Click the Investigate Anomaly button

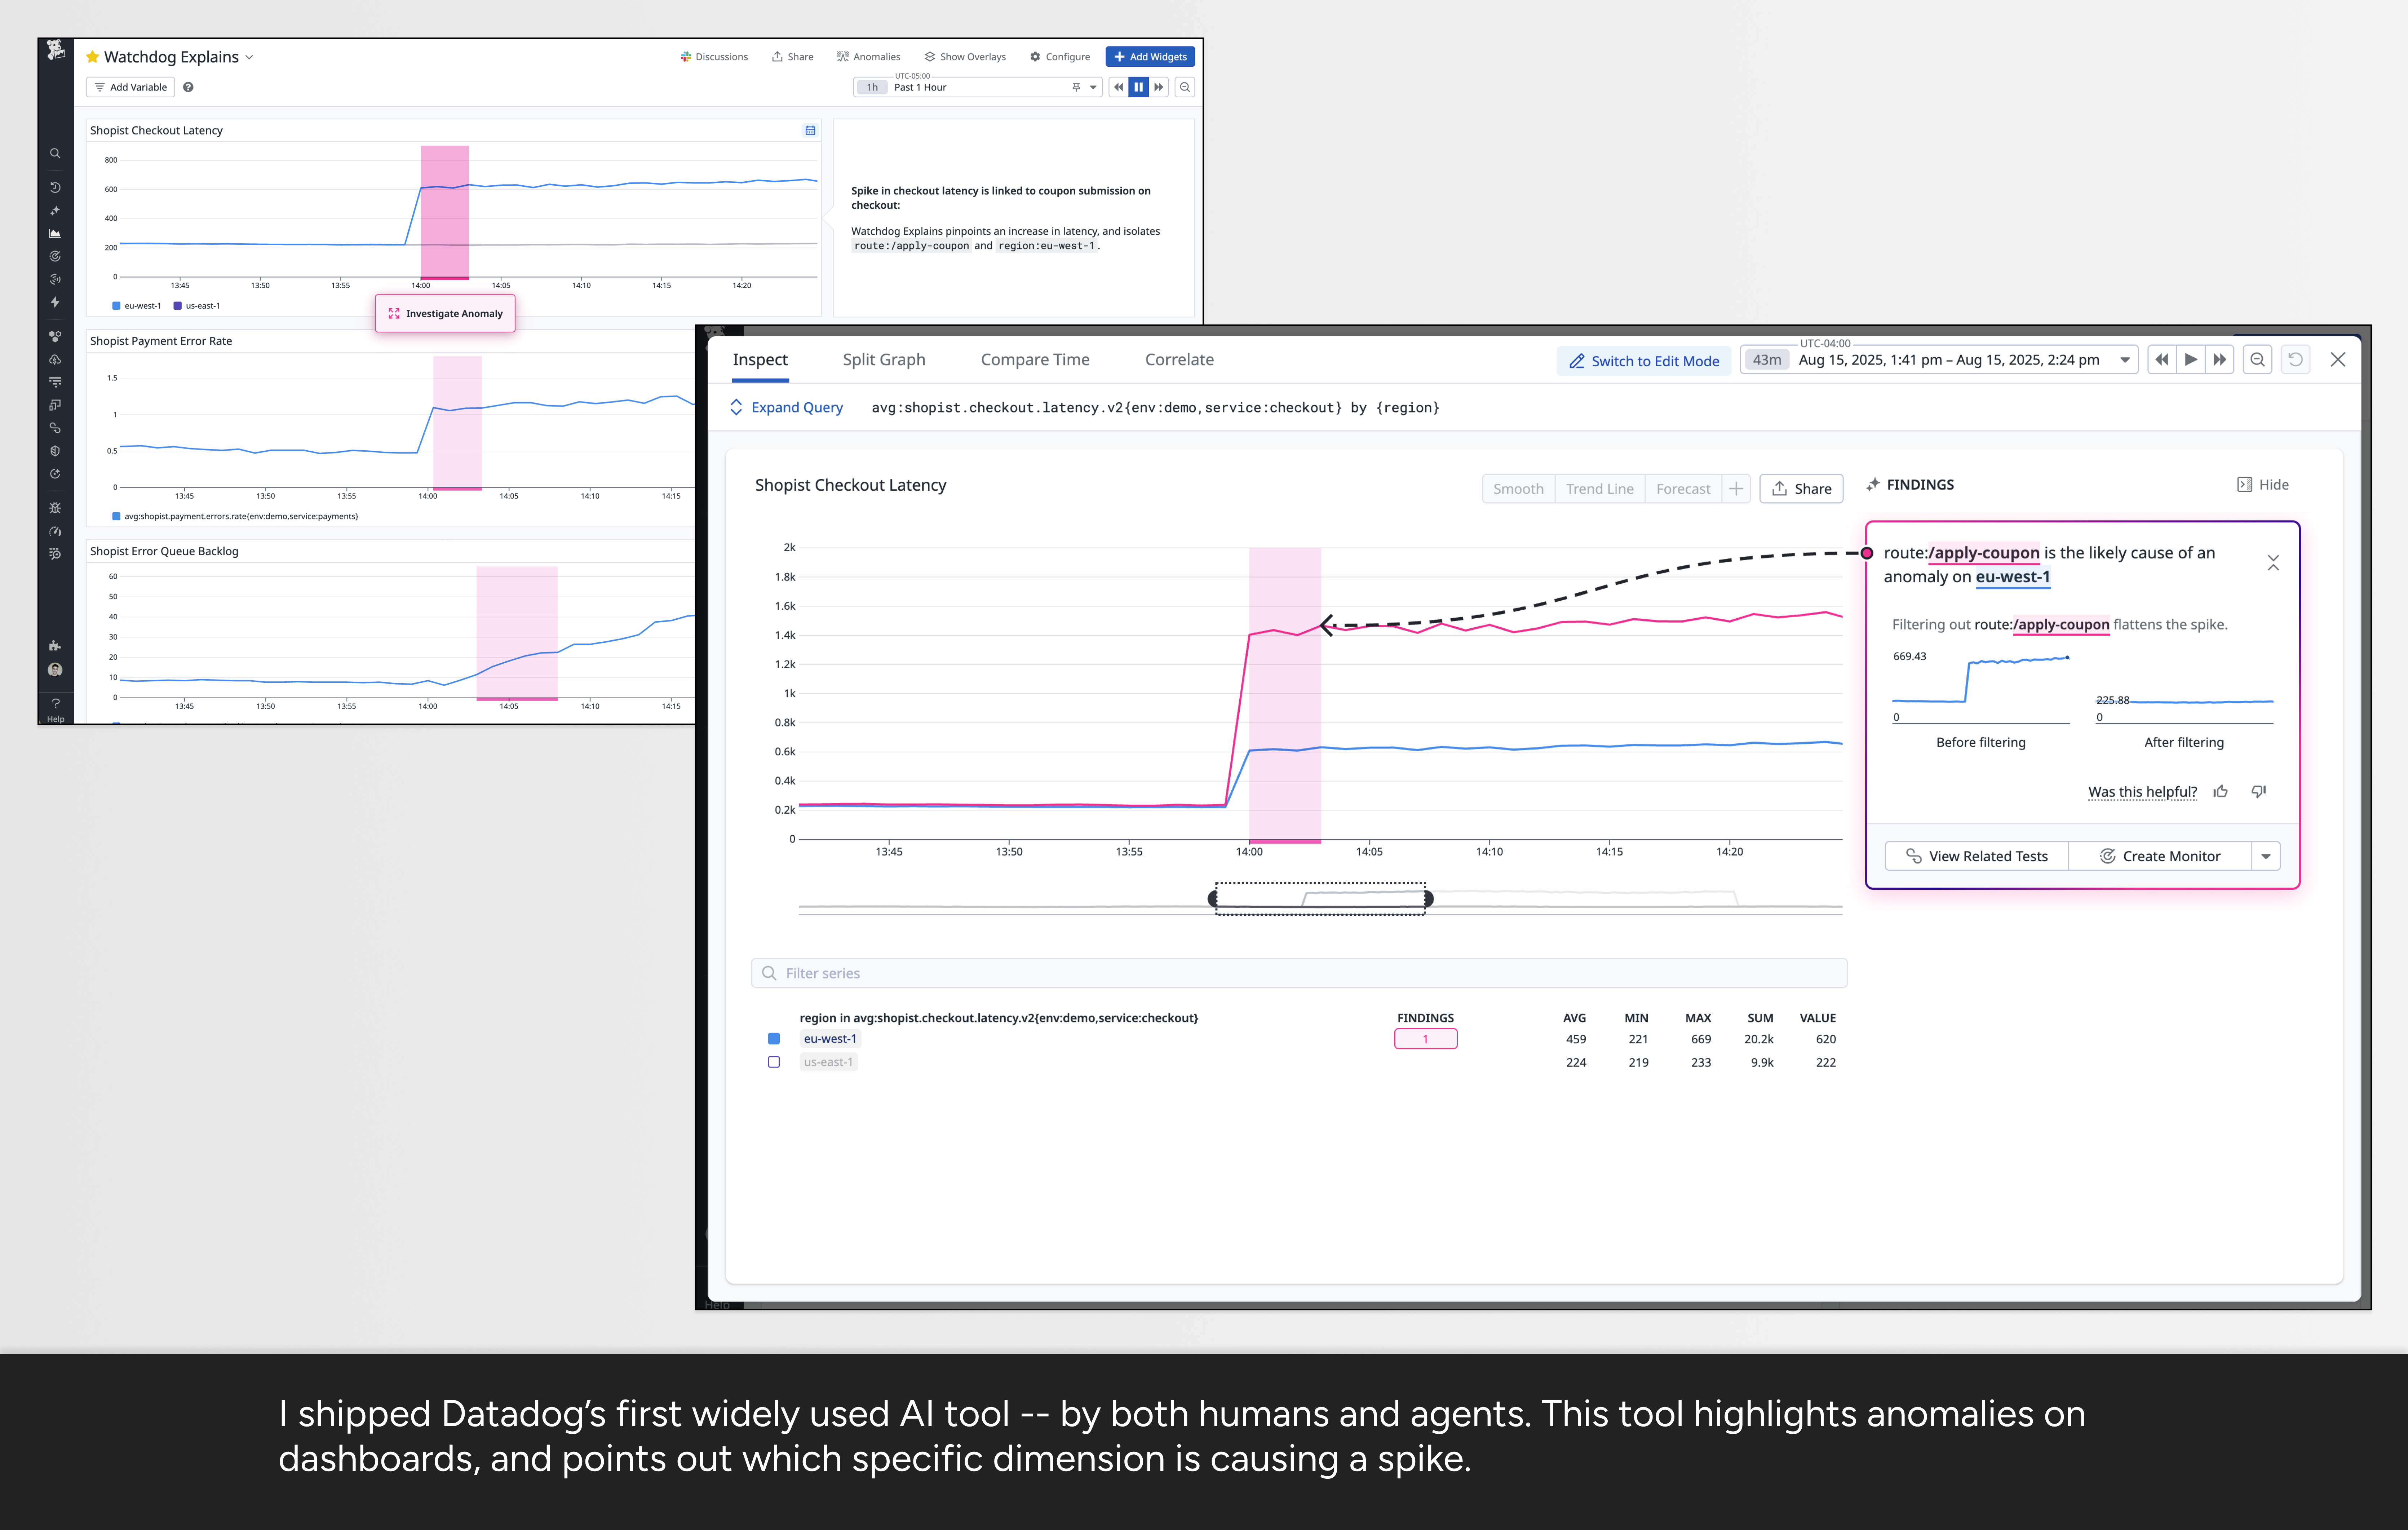(445, 313)
